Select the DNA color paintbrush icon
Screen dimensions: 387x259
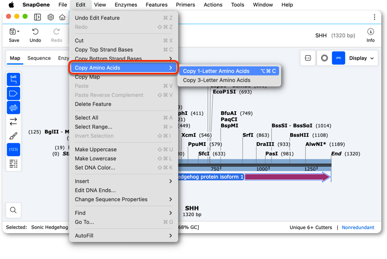(x=13, y=135)
